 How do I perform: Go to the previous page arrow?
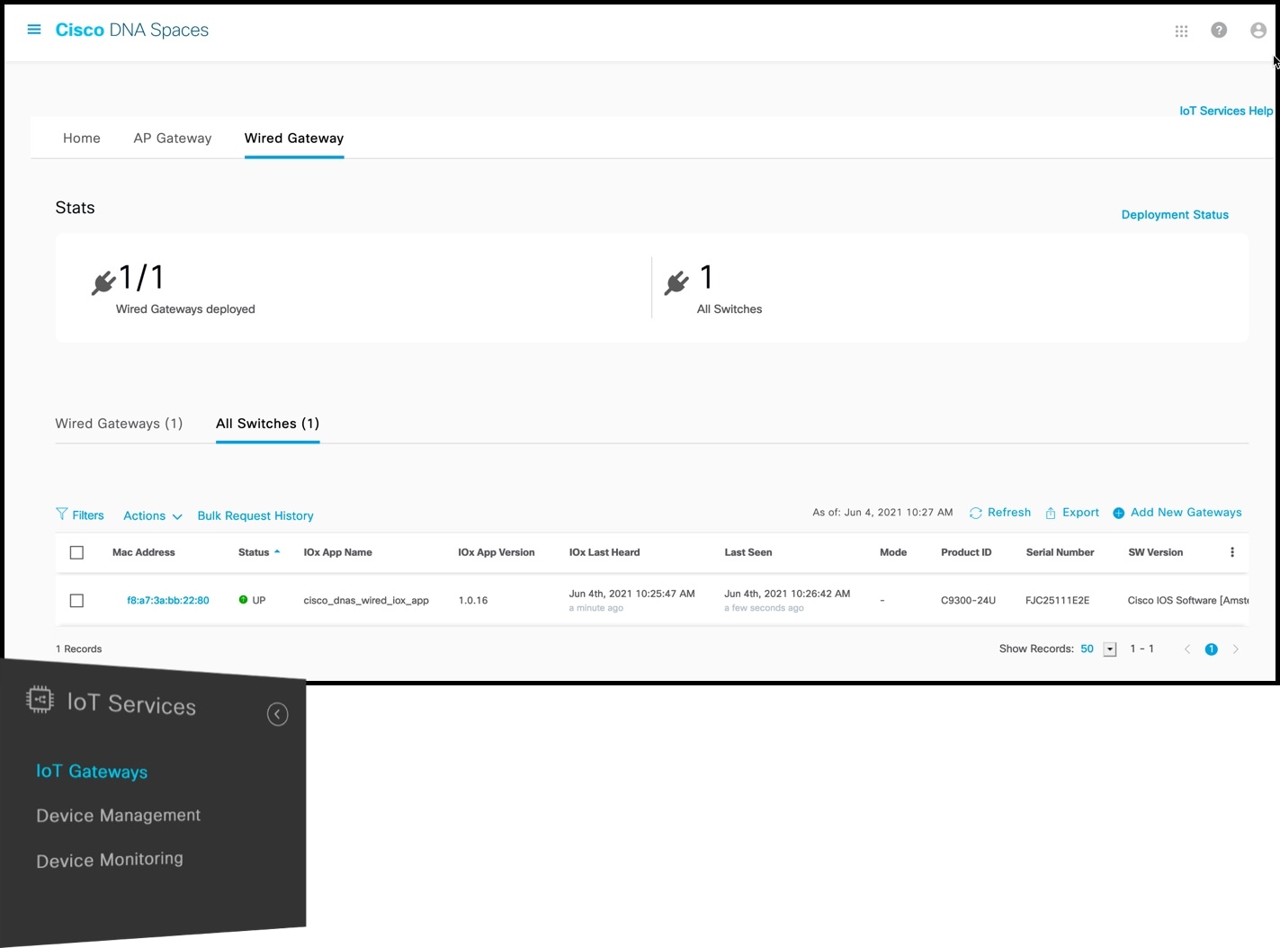point(1186,649)
